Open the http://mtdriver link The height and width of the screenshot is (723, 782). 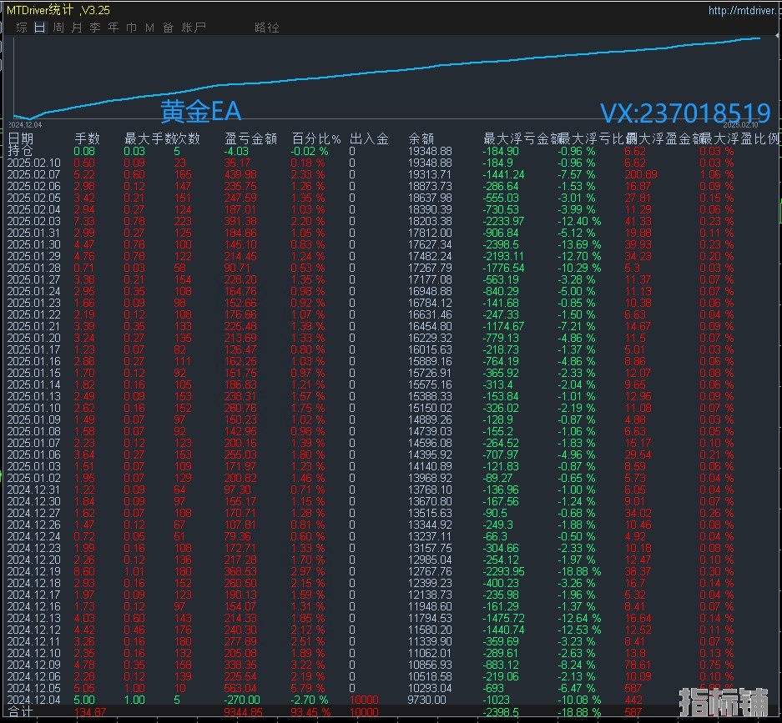743,11
